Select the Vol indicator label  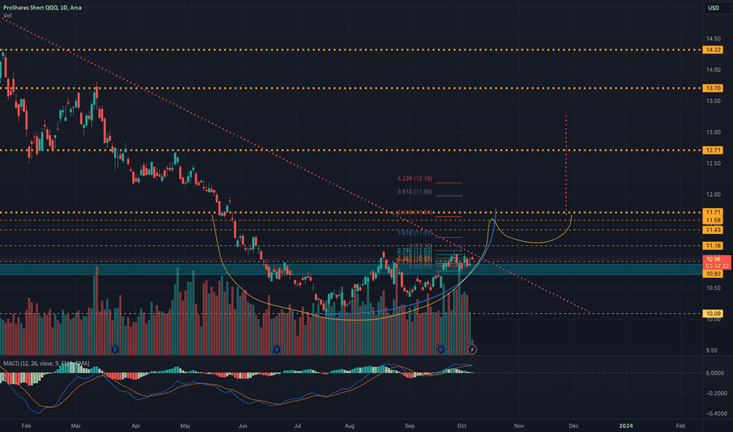click(8, 16)
